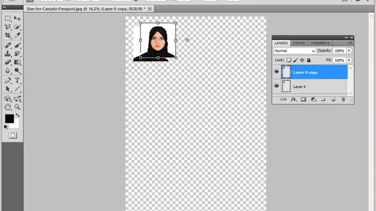376x211 pixels.
Task: Select the Layer 0 layer row
Action: tap(311, 86)
